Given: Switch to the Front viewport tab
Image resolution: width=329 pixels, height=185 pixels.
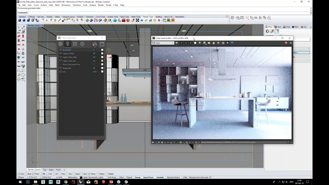Looking at the screenshot, I should [58, 170].
